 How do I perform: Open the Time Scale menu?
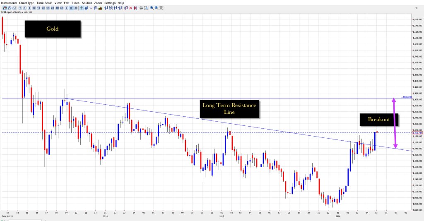pyautogui.click(x=44, y=3)
